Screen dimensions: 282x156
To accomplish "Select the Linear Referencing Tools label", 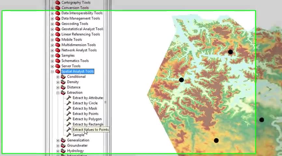I will coord(80,34).
